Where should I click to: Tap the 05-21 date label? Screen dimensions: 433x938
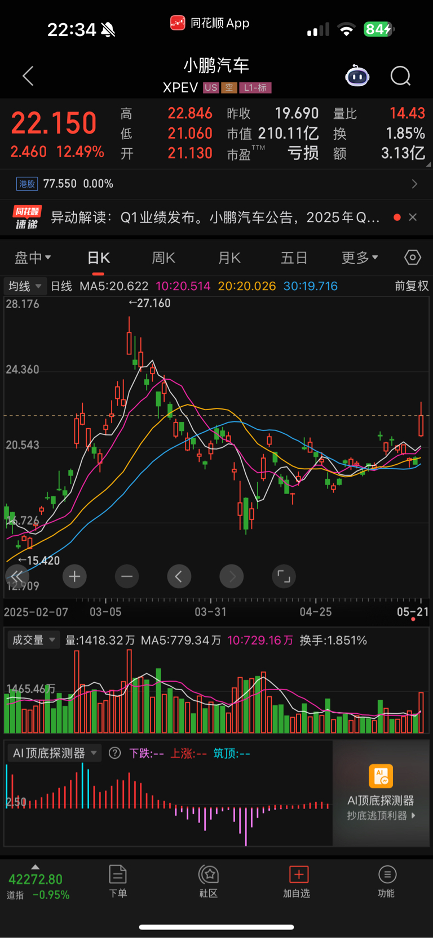[413, 612]
